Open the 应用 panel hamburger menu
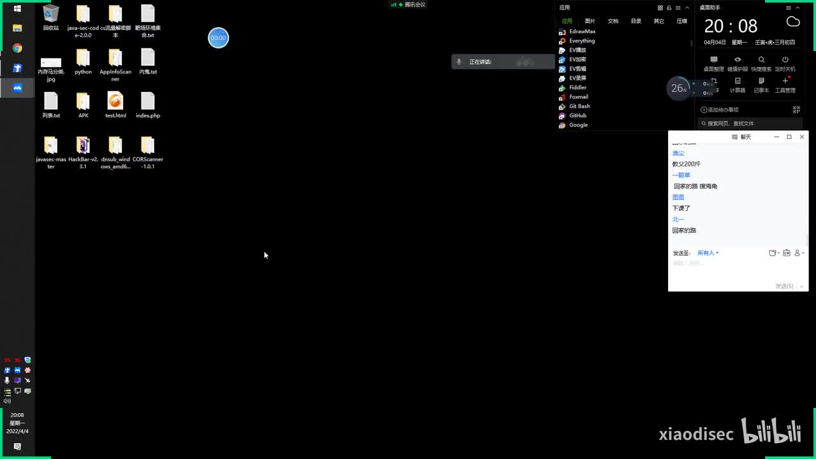Viewport: 816px width, 459px height. point(678,8)
